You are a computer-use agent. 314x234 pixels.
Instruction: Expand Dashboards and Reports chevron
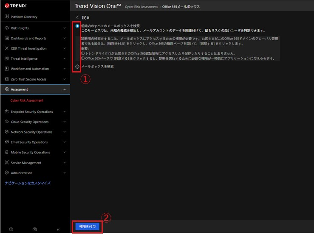[x=65, y=38]
